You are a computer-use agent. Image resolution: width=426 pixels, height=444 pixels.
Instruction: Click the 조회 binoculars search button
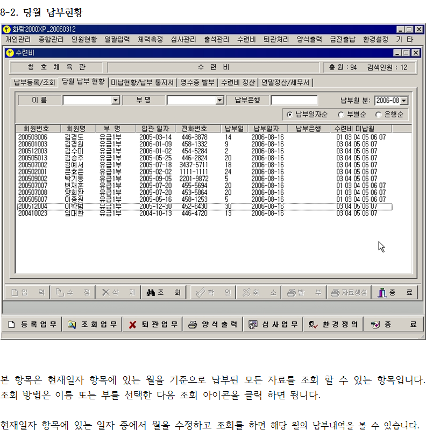(x=164, y=292)
